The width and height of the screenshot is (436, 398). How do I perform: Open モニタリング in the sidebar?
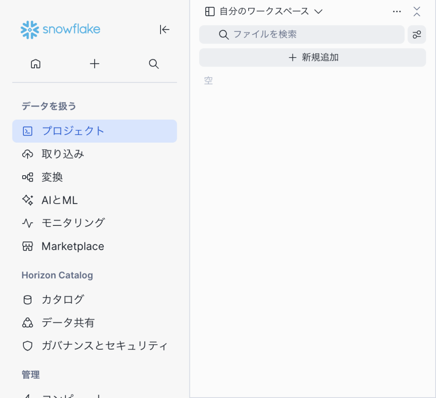(x=73, y=223)
